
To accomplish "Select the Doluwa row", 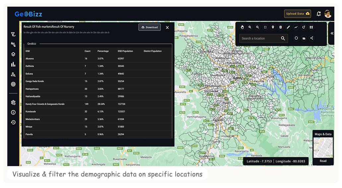I will [x=98, y=74].
